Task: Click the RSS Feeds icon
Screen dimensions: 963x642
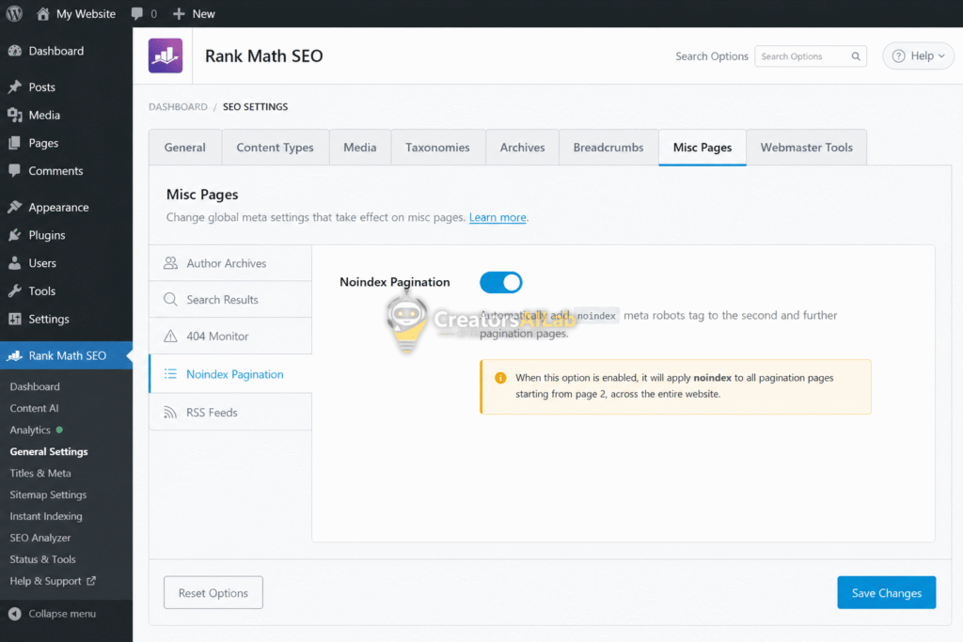Action: pos(171,413)
